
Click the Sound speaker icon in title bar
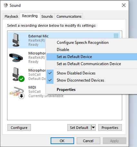tap(5, 5)
